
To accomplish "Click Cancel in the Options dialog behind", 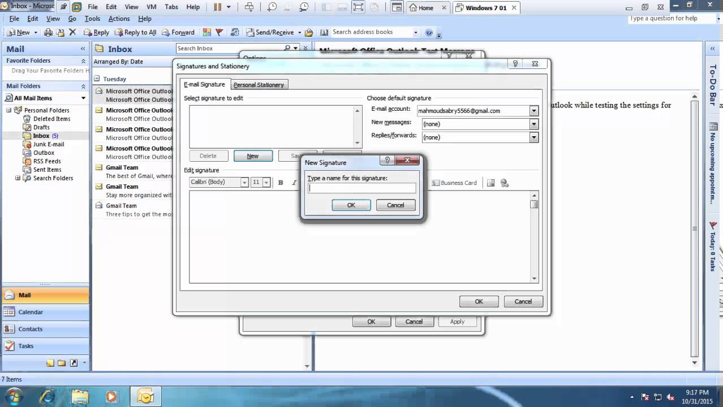I will (x=414, y=322).
